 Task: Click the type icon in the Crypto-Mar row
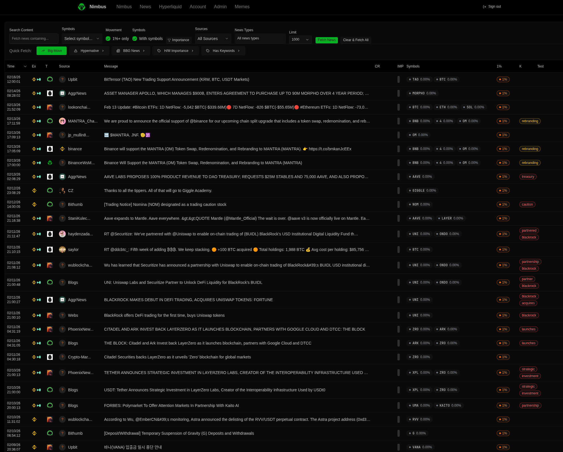[x=50, y=357]
